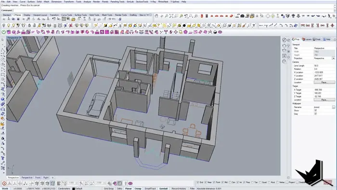The width and height of the screenshot is (337, 190).
Task: Click in the Command input field
Action: 173,10
